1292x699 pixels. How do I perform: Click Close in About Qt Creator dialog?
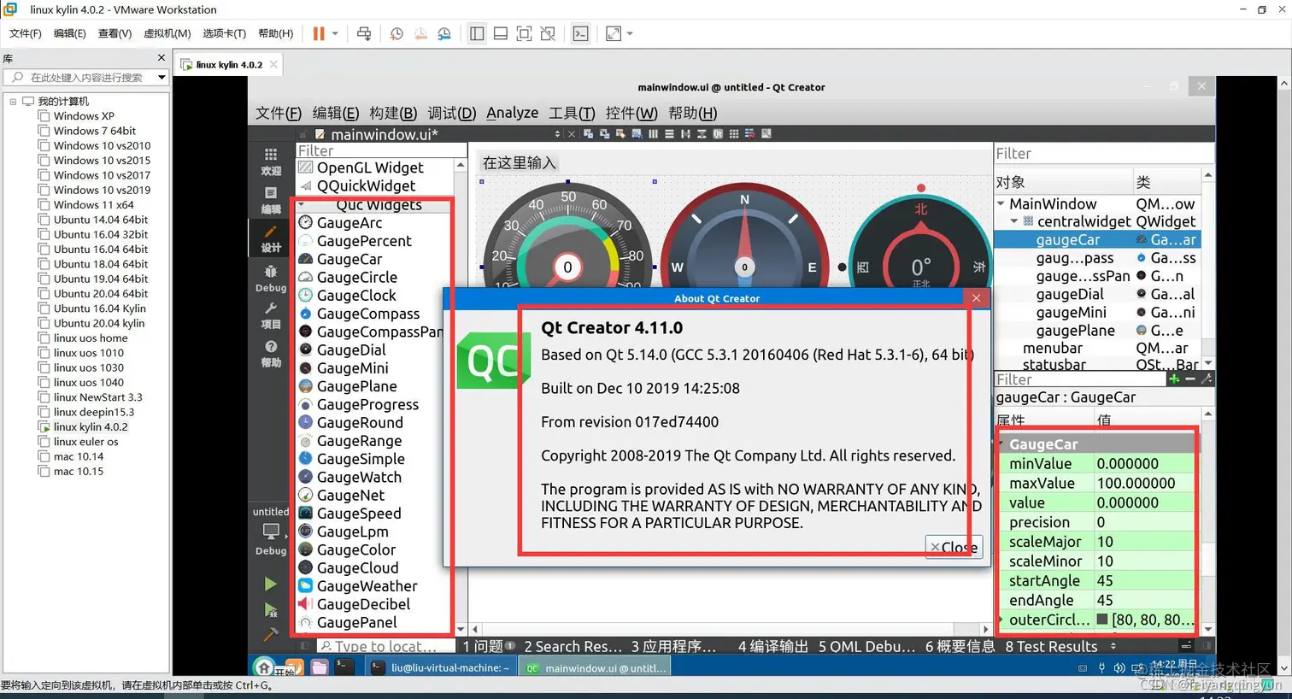954,547
